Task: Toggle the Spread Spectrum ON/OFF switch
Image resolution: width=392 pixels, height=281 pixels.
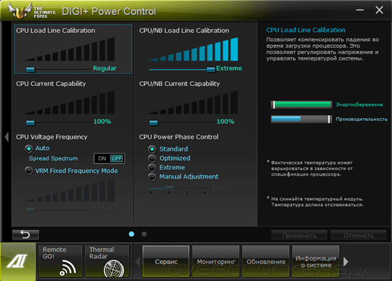Action: pyautogui.click(x=110, y=159)
